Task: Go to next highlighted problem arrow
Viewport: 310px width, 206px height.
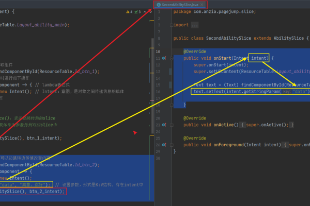Action: 151,11
